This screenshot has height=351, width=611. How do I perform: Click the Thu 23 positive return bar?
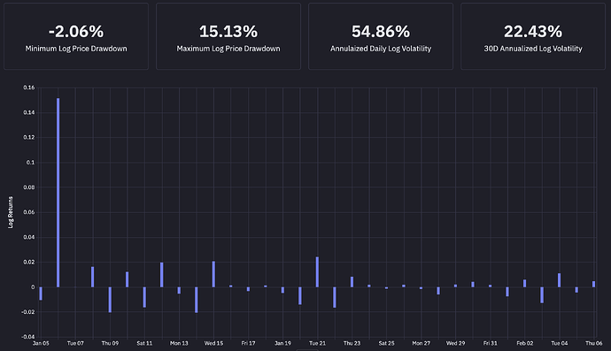click(352, 282)
